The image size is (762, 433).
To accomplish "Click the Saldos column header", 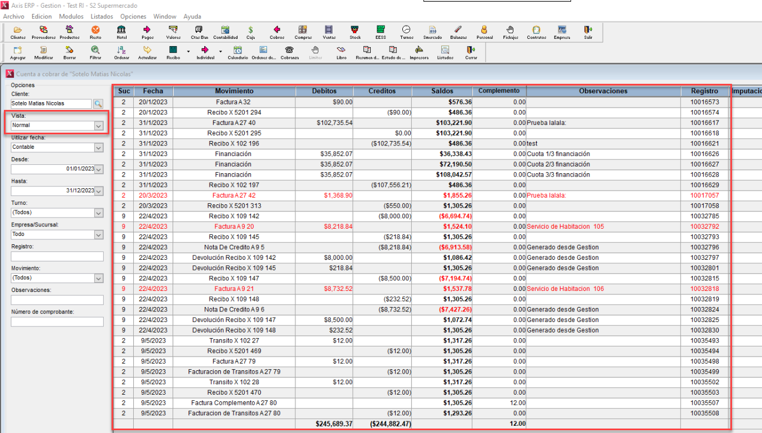I will click(442, 91).
